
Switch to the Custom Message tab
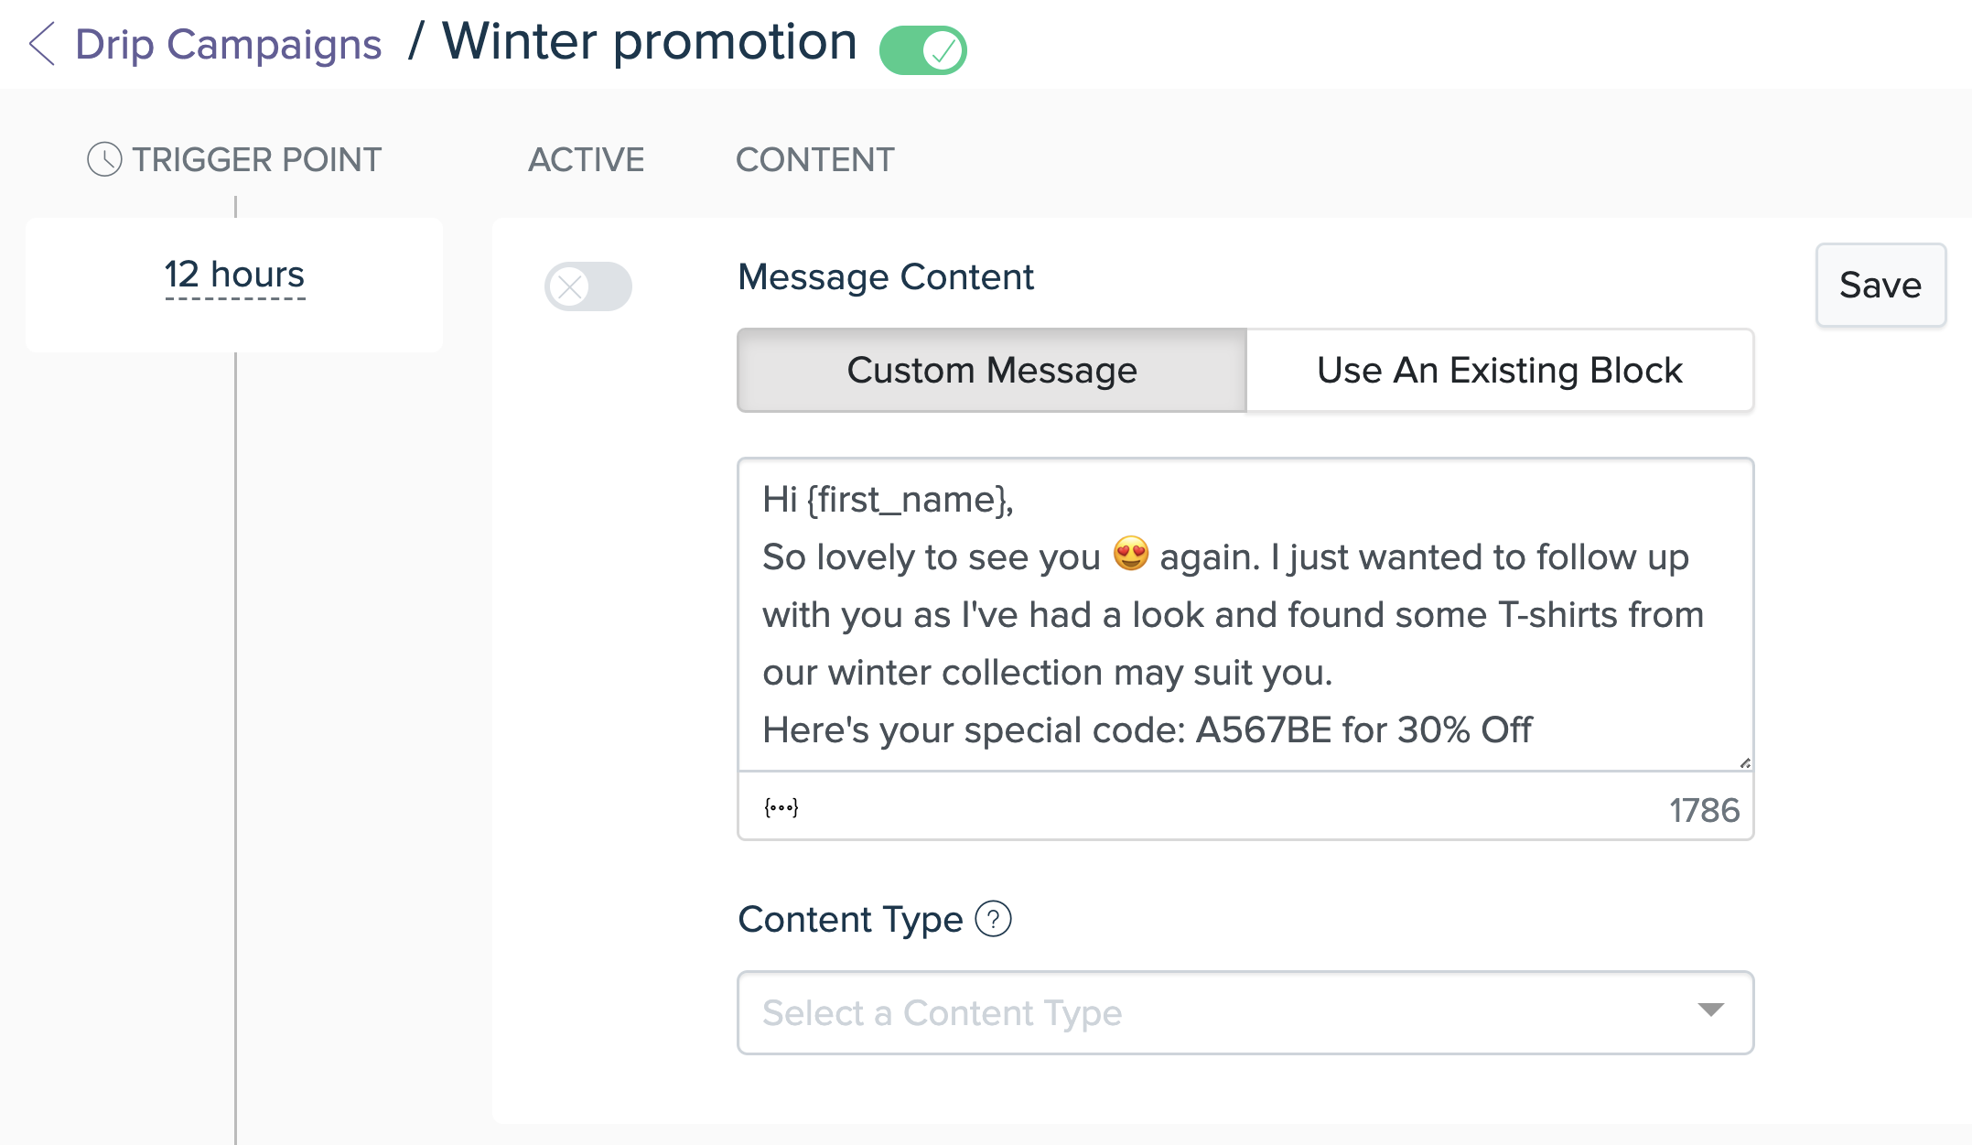pyautogui.click(x=992, y=370)
